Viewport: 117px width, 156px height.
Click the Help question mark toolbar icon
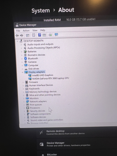click(x=40, y=35)
